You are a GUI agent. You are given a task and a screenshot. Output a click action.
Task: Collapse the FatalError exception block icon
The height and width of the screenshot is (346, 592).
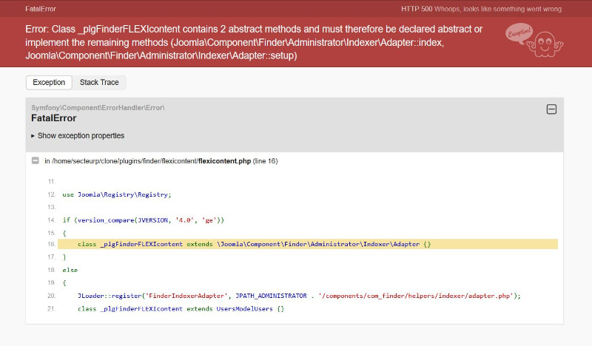point(551,109)
